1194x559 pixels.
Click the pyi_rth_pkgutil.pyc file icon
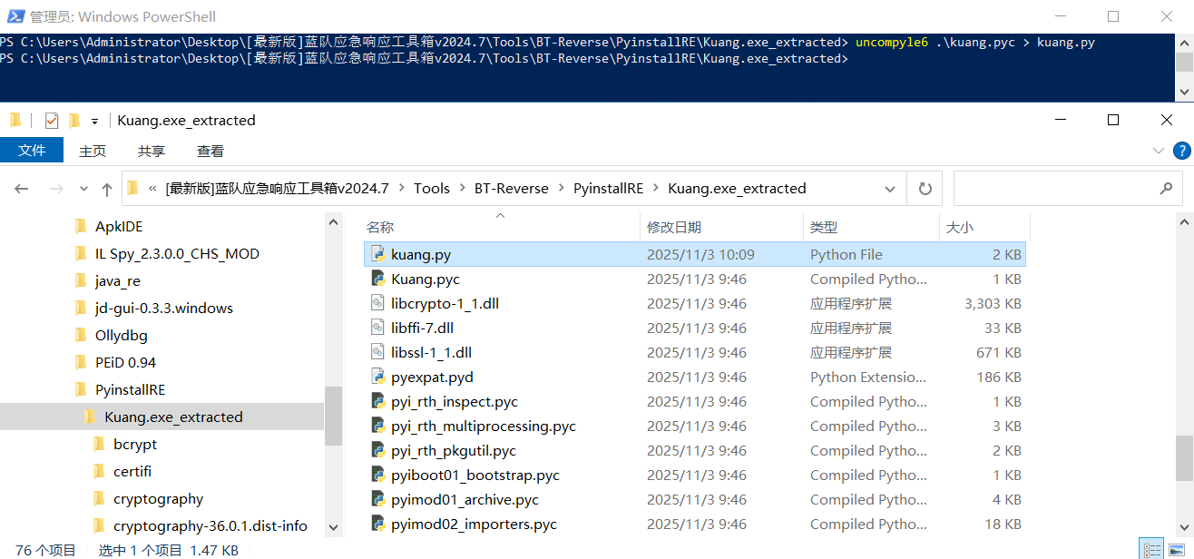pyautogui.click(x=378, y=451)
